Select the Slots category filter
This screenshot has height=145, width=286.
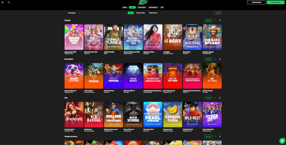[131, 13]
